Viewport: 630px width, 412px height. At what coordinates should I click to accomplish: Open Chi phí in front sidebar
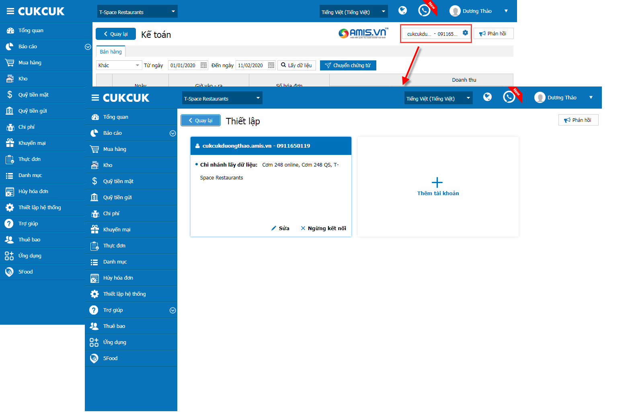131,213
